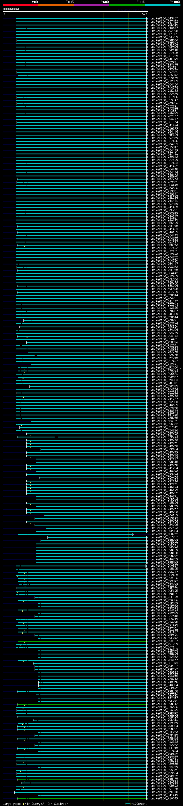Viewport: 183px width, 806px height.
Task: Click label UniRef100_P15194
Action: coord(164,503)
